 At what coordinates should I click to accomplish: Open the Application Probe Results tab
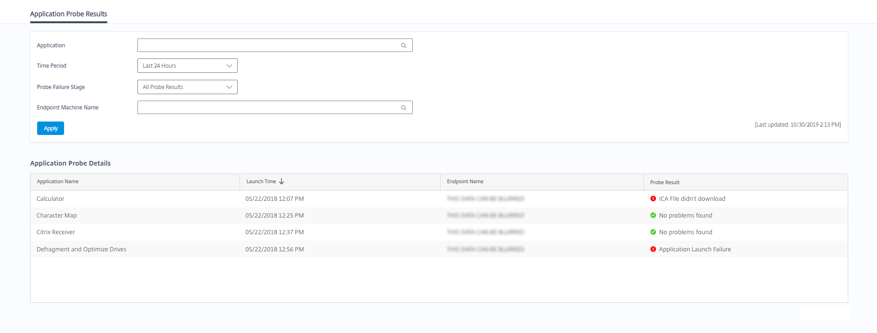tap(69, 14)
